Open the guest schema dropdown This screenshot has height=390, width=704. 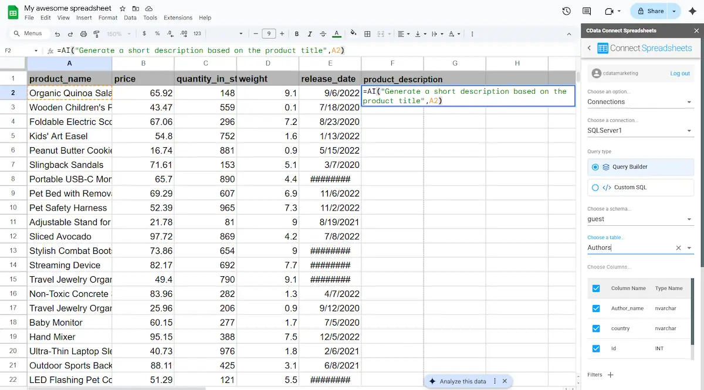(639, 219)
